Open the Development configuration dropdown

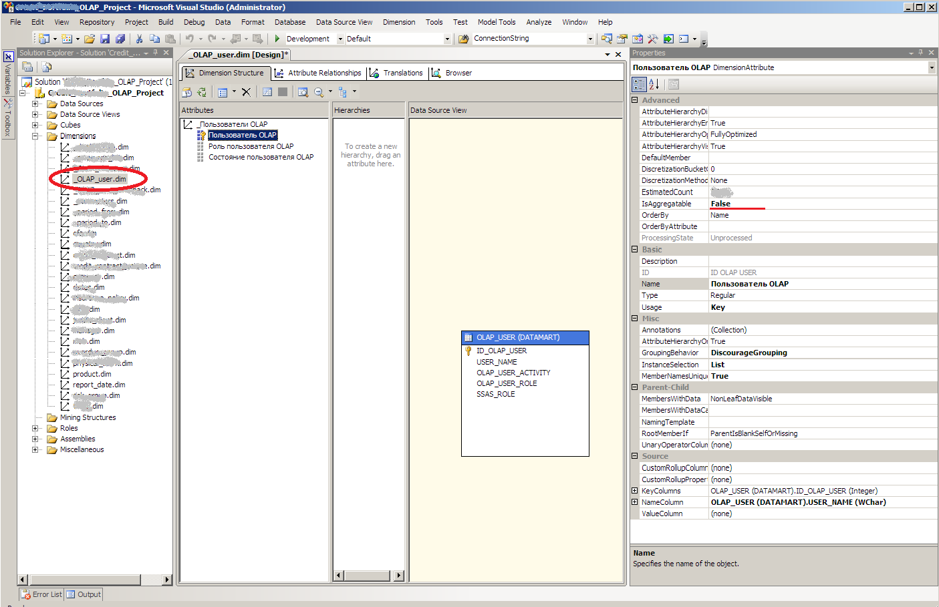(340, 39)
